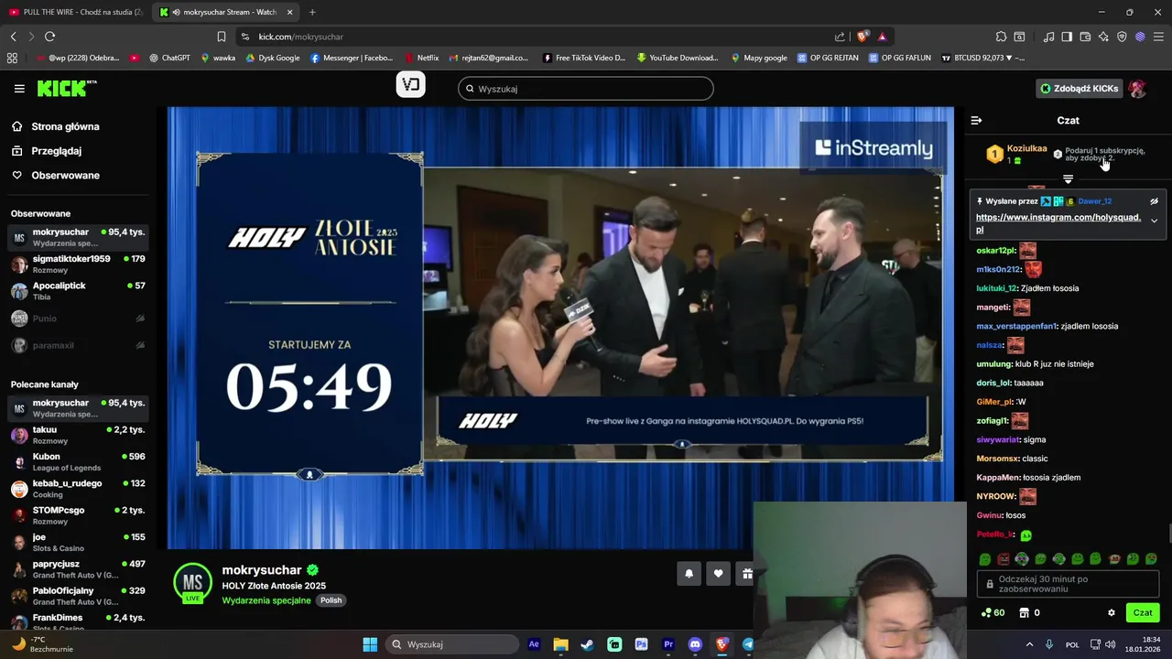Collapse the chat panel arrow icon
The height and width of the screenshot is (659, 1172).
(976, 120)
